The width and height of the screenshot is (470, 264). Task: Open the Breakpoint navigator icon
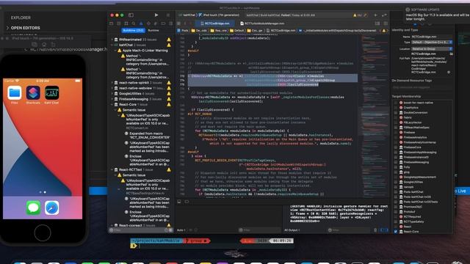tap(163, 23)
